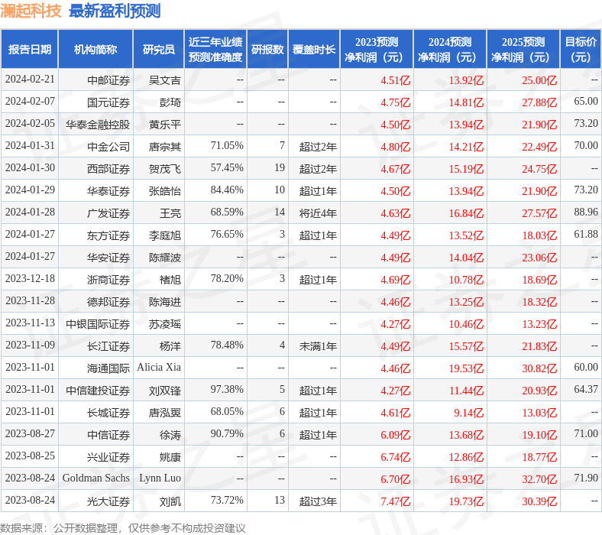Select institution 浙商证券

pyautogui.click(x=108, y=280)
